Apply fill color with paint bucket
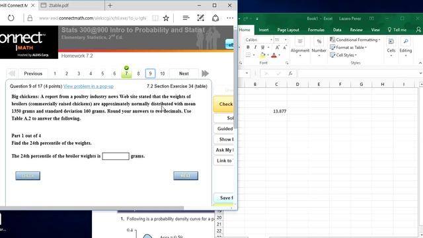 [262, 55]
